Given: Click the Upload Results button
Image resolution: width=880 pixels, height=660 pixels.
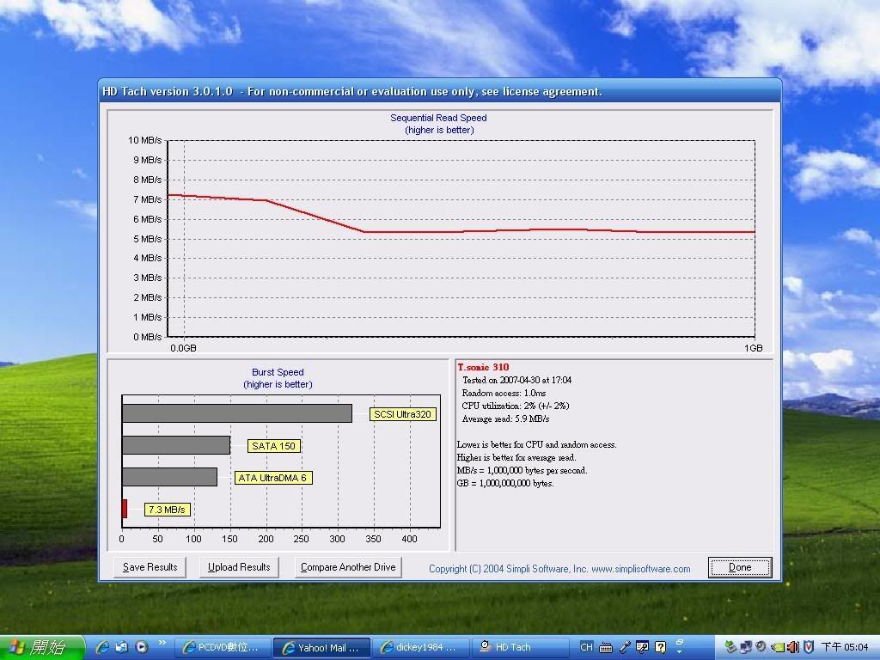Looking at the screenshot, I should (x=239, y=567).
